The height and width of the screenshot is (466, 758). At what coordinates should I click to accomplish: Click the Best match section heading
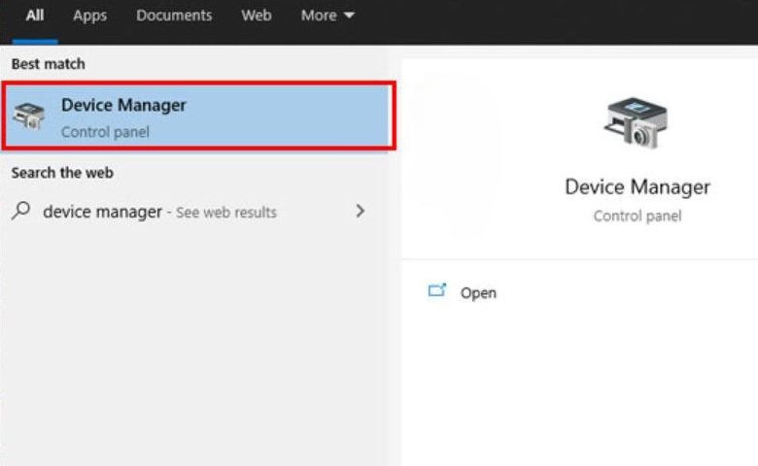point(48,64)
